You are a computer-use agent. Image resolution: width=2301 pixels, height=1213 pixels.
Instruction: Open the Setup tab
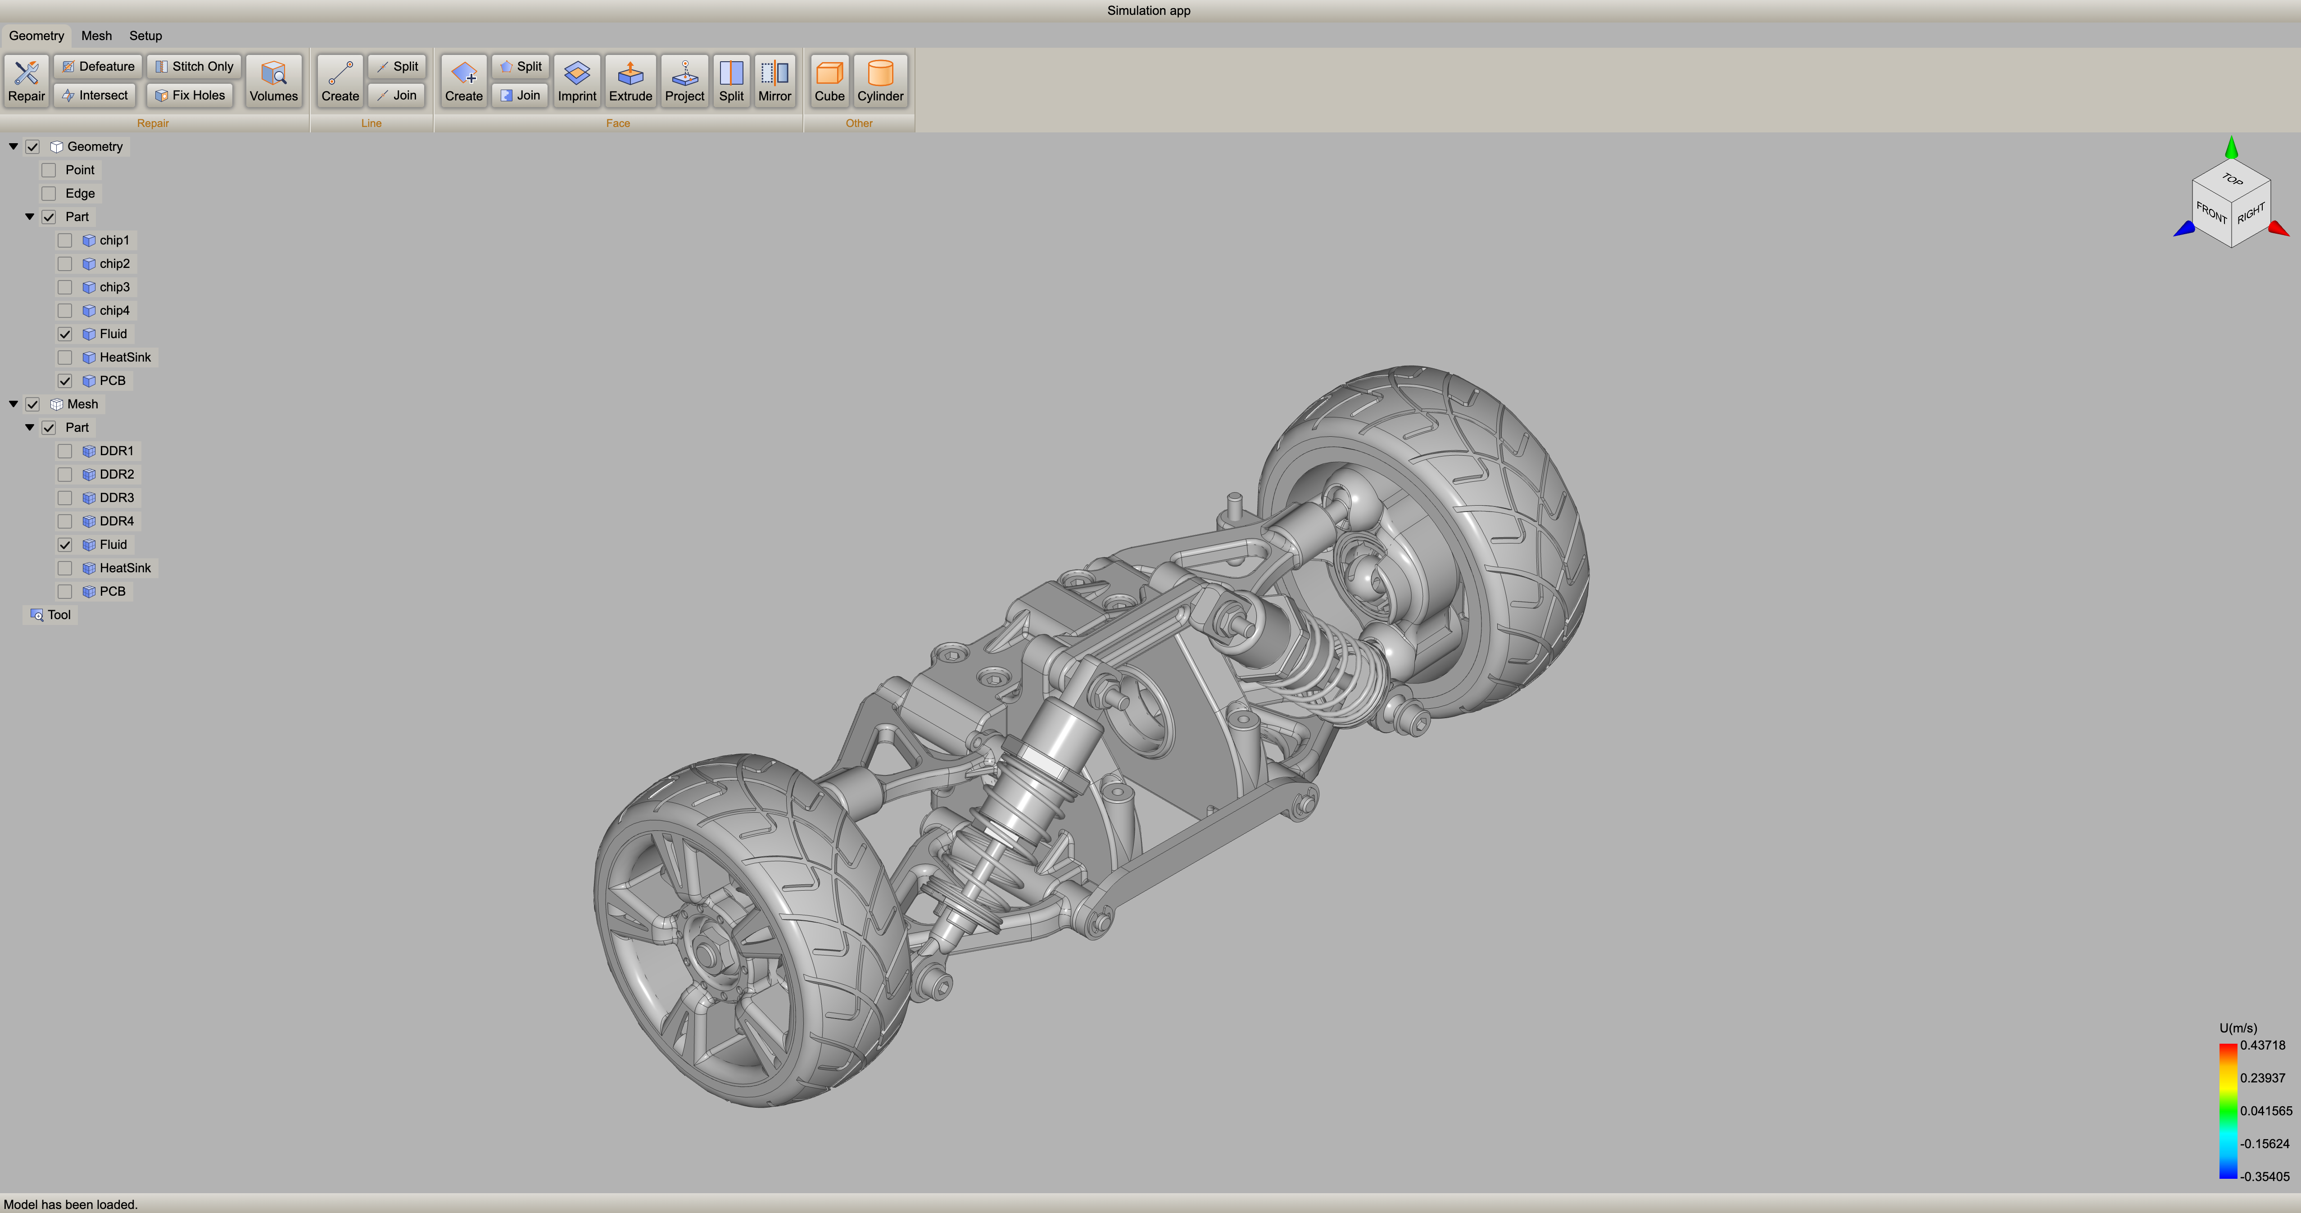tap(145, 36)
